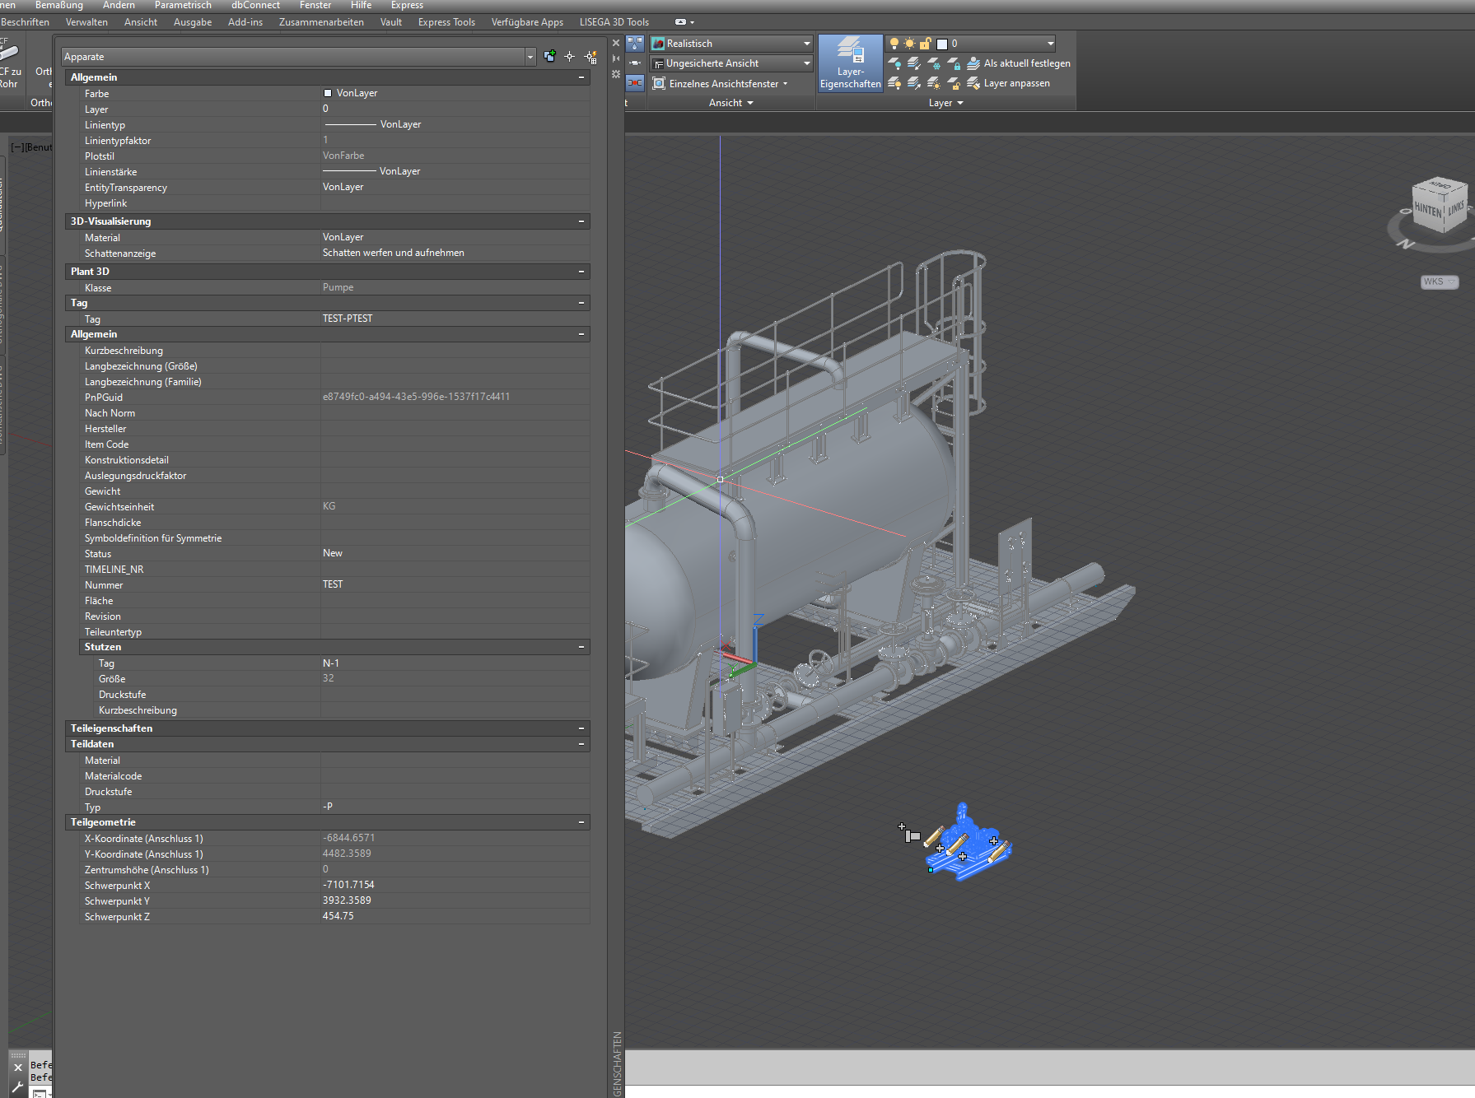Toggle the layer freeze sun icon
The height and width of the screenshot is (1098, 1475).
pyautogui.click(x=909, y=44)
